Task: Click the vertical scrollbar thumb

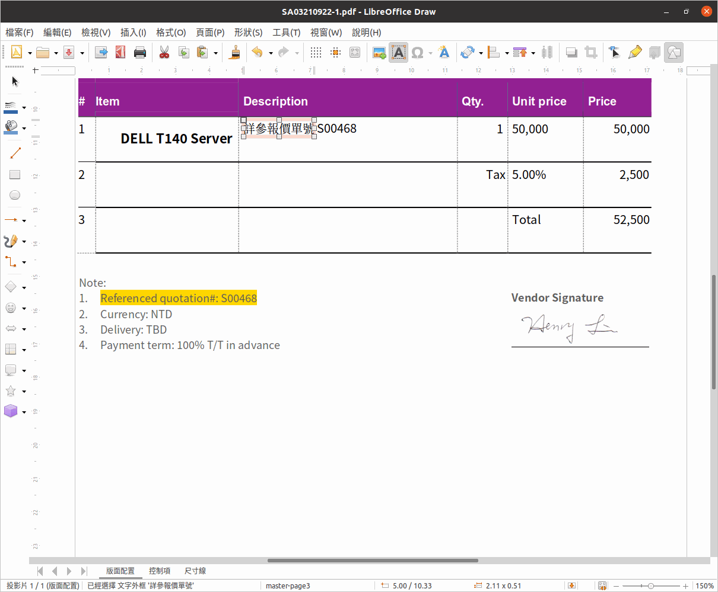Action: pos(714,332)
